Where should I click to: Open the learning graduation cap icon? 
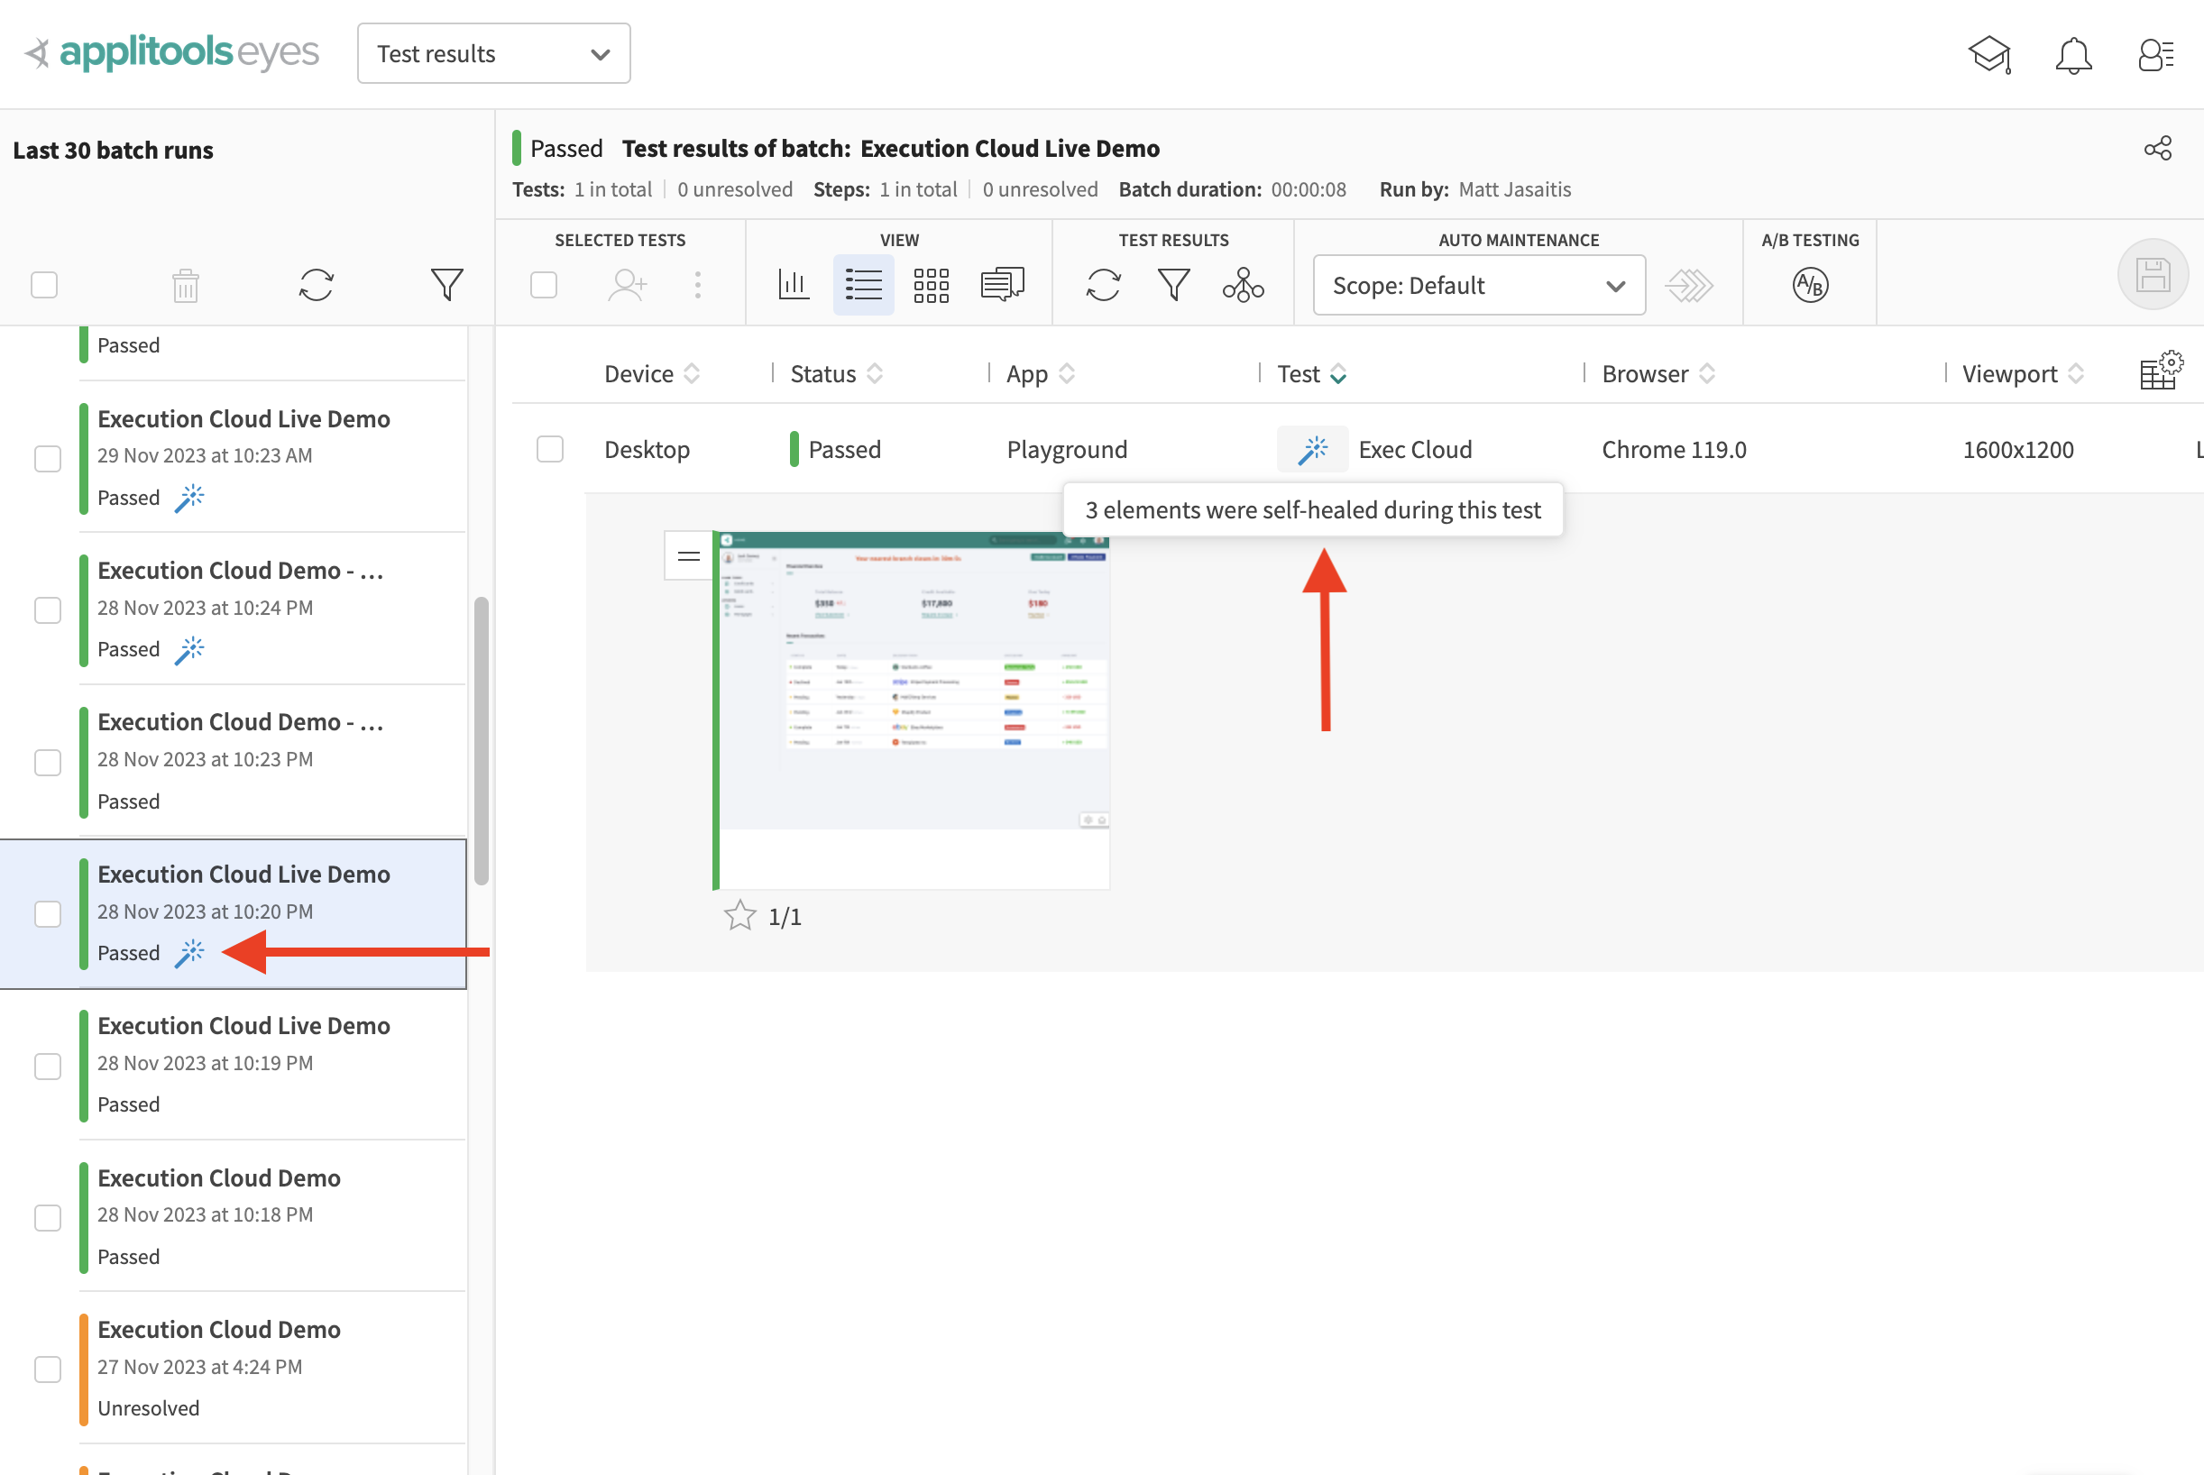(1988, 55)
